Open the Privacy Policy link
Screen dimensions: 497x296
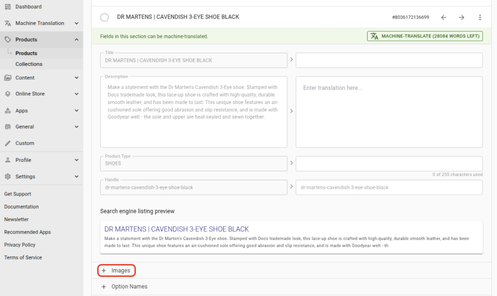click(x=20, y=245)
